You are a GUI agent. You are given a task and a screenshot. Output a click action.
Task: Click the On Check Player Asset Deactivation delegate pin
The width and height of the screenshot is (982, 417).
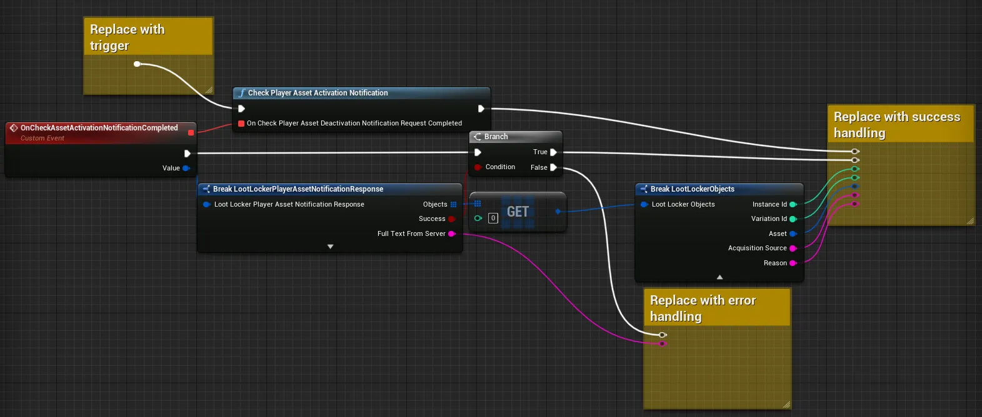click(241, 124)
